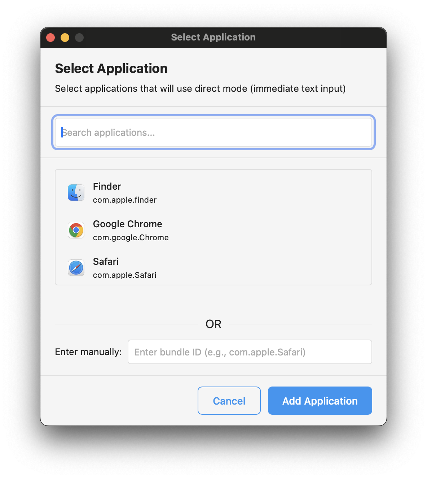Click the Safari compass icon
Viewport: 427px width, 479px height.
76,268
